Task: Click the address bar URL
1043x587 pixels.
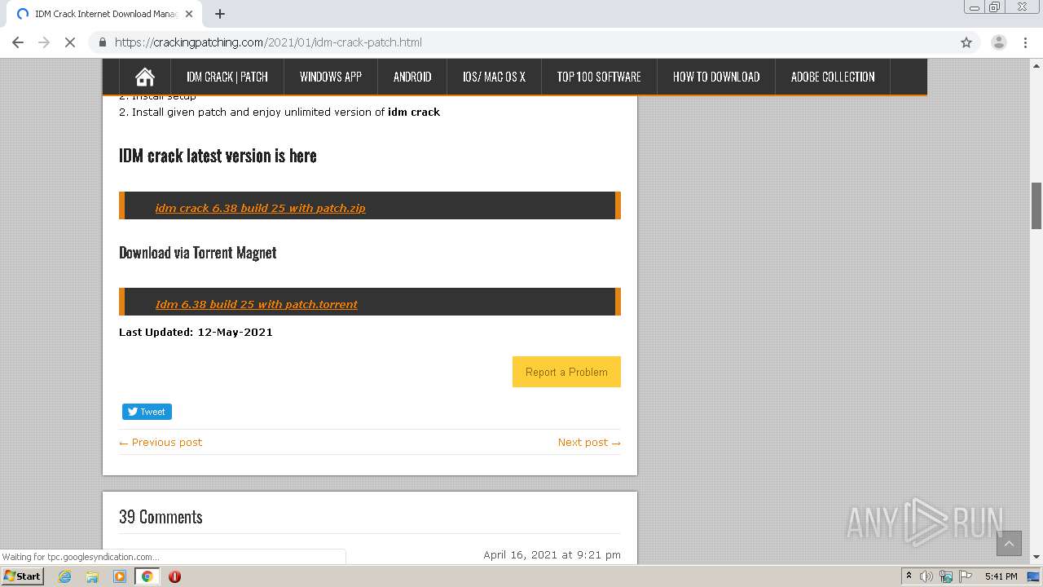Action: tap(269, 42)
